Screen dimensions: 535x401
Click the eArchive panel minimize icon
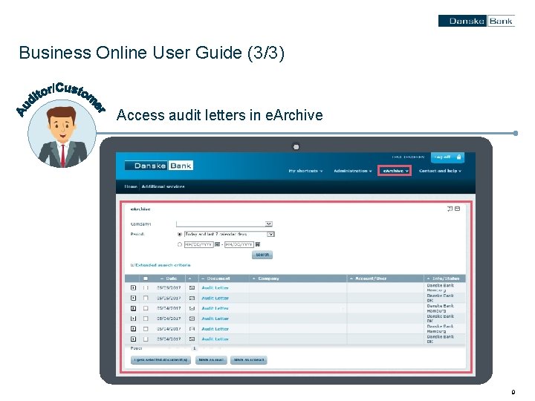tap(458, 209)
